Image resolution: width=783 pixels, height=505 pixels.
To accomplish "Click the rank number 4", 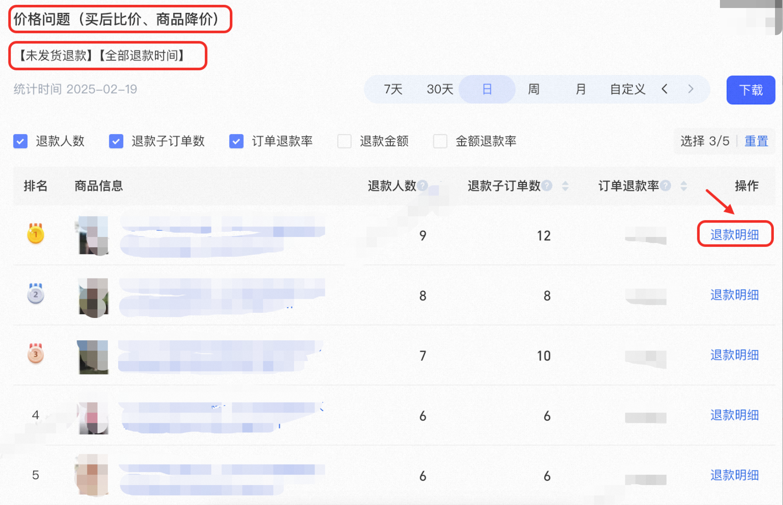I will (x=36, y=415).
